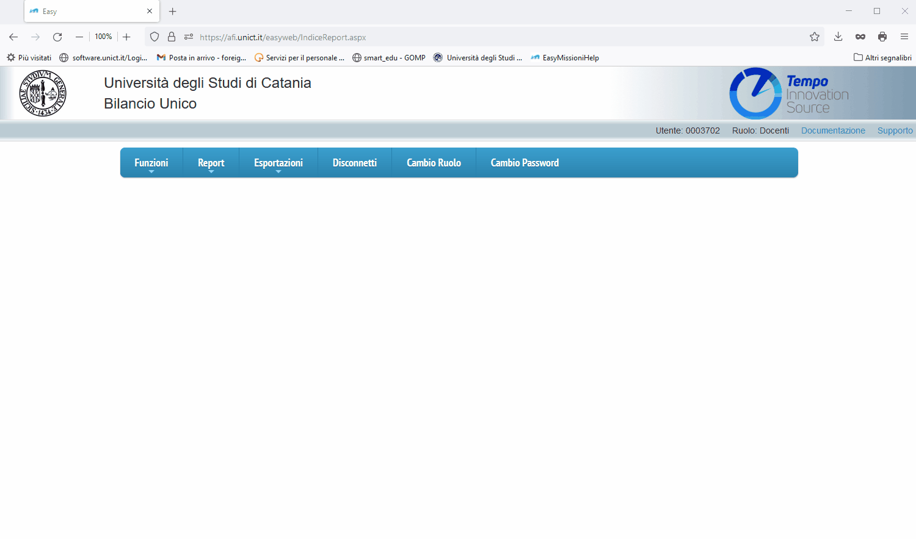Open the Downloads panel
Screen dimensions: 916x539
click(x=838, y=37)
